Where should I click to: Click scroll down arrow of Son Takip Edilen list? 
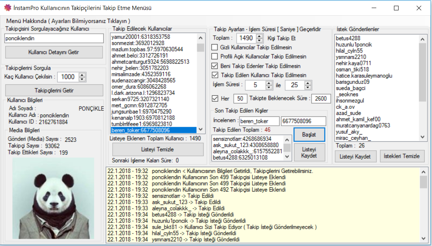287,157
